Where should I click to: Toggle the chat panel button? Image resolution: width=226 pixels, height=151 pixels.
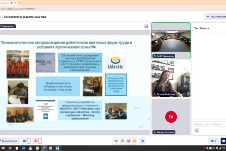click(x=223, y=141)
